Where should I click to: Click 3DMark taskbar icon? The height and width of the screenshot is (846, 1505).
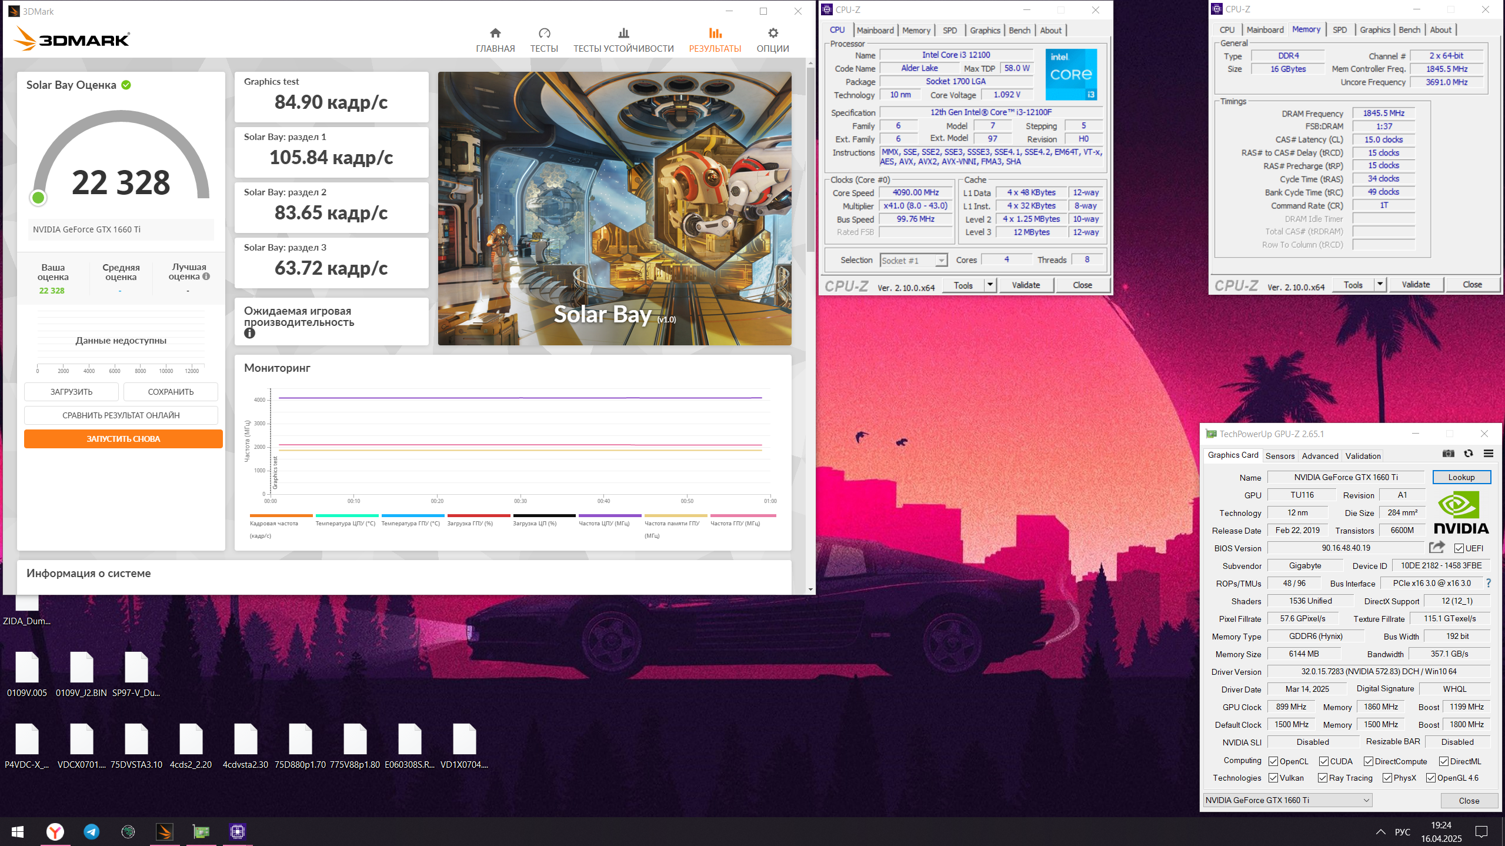(165, 831)
